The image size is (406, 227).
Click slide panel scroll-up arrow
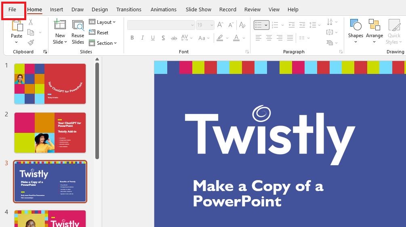97,59
